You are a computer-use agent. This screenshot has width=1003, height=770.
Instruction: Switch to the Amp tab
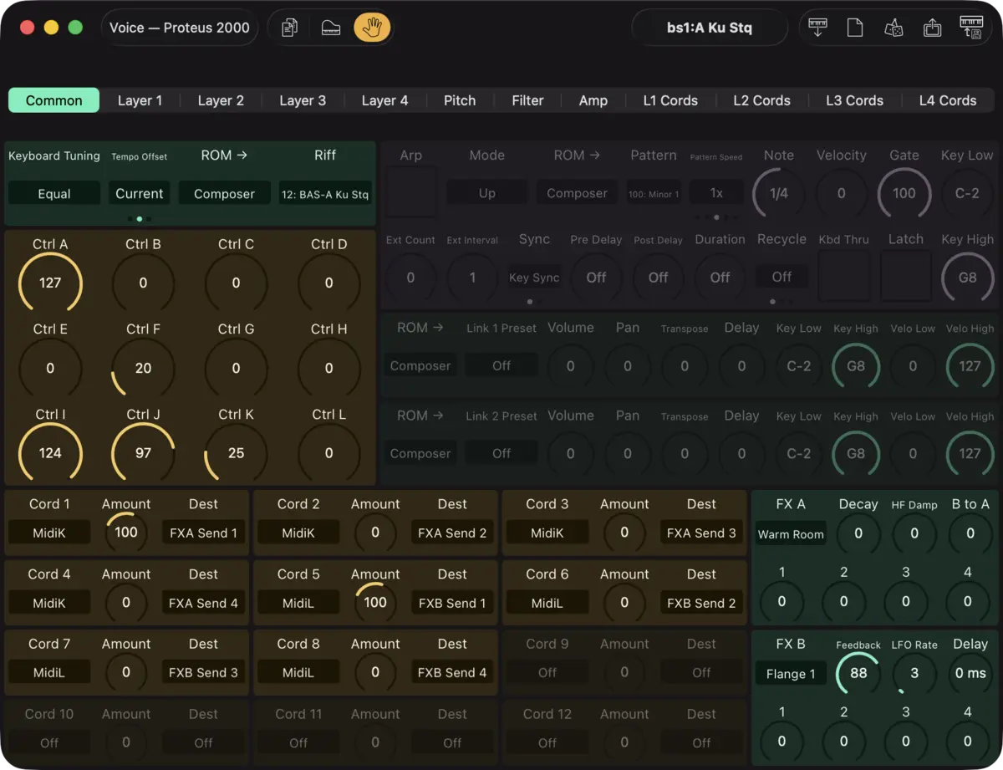[x=593, y=100]
